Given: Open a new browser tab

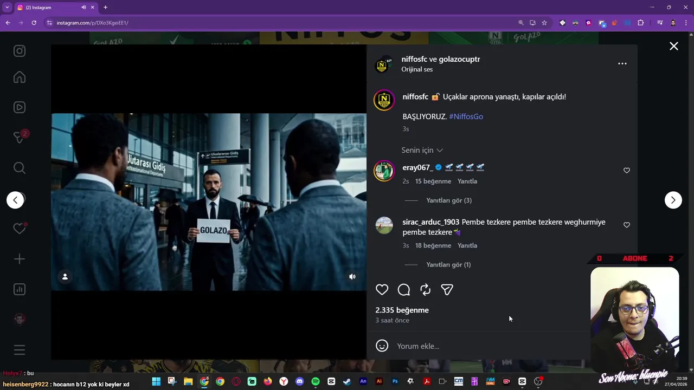Looking at the screenshot, I should (x=105, y=8).
